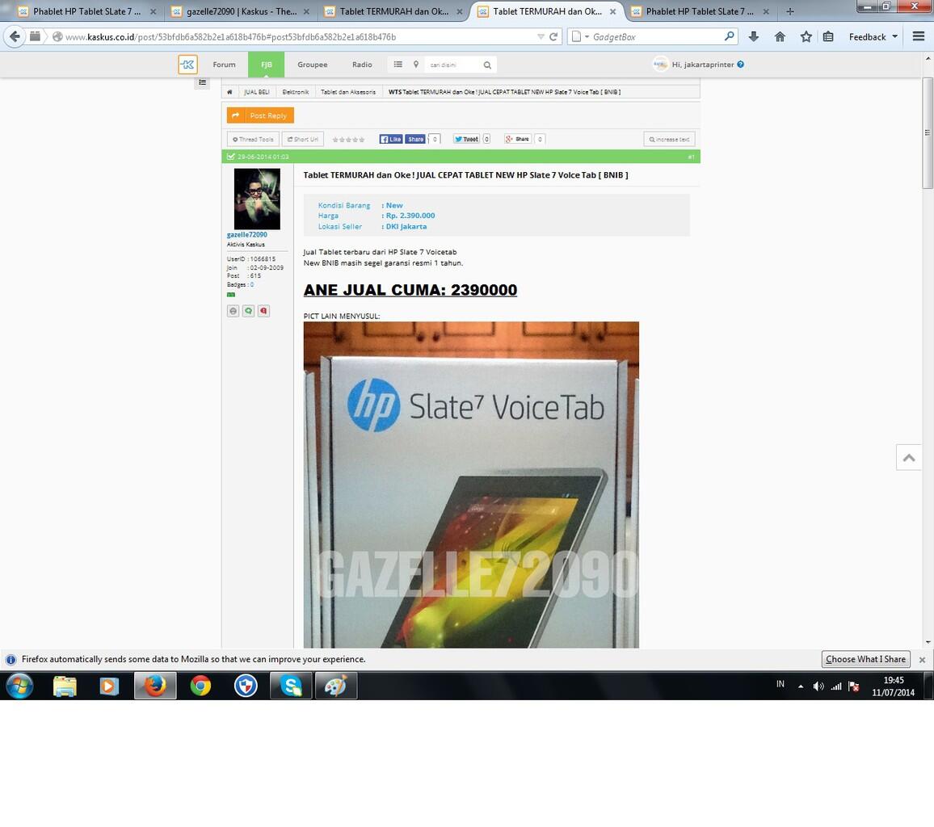
Task: Open the Groupee menu item
Action: pos(312,65)
